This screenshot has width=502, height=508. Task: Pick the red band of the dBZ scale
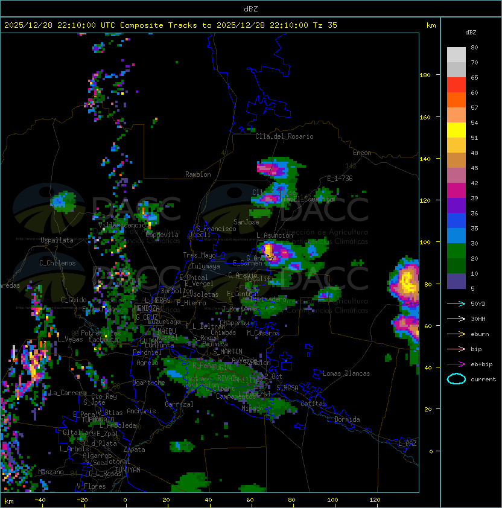click(x=456, y=85)
